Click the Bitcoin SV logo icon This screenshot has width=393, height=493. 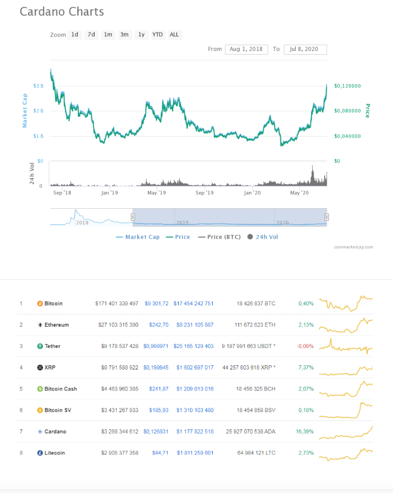(x=40, y=410)
